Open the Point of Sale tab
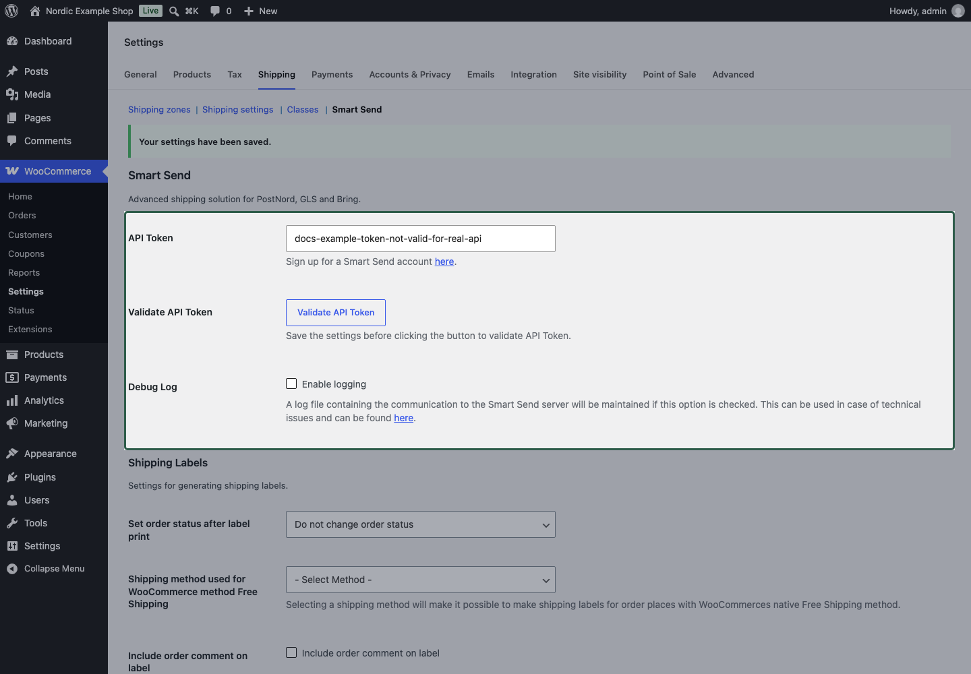 pos(670,74)
